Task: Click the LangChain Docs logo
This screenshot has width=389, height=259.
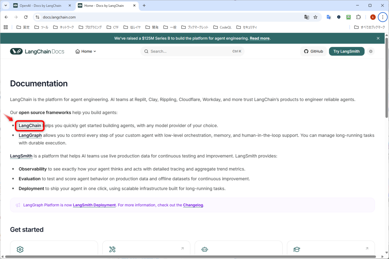Action: tap(37, 51)
